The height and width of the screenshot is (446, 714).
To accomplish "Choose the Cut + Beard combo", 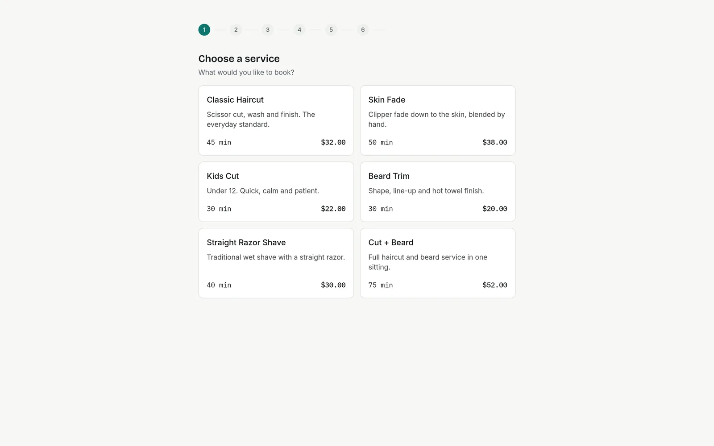I will (x=437, y=263).
